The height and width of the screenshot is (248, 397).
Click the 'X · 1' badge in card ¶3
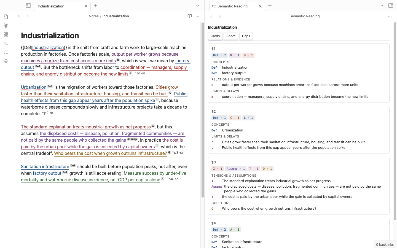click(218, 169)
